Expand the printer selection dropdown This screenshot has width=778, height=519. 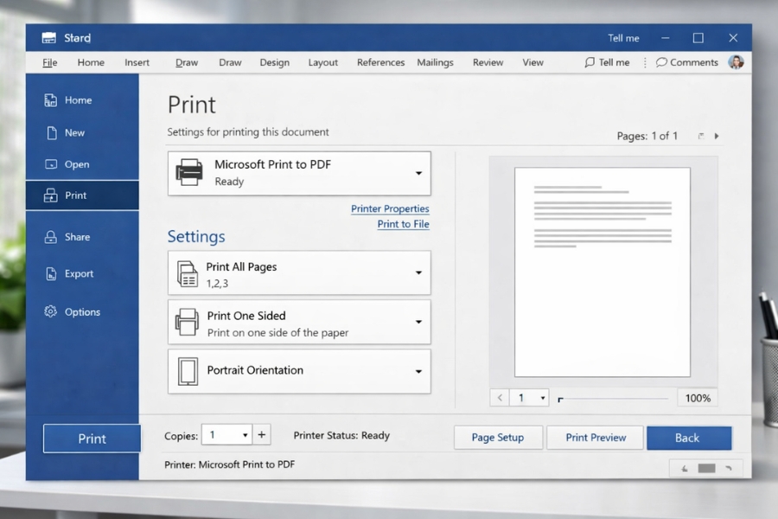[x=418, y=173]
